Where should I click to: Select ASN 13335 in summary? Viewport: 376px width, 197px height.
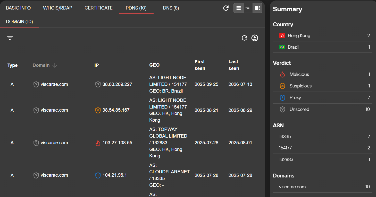pos(323,137)
